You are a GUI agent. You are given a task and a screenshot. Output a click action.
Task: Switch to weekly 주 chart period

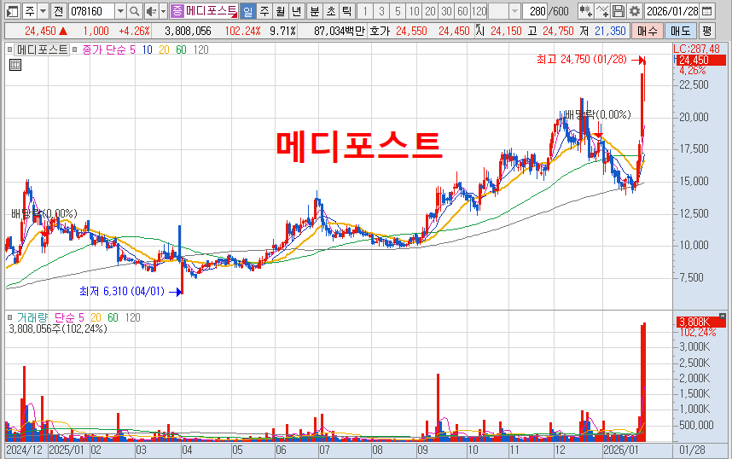tap(264, 11)
